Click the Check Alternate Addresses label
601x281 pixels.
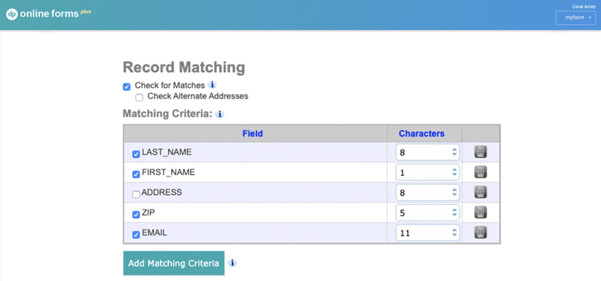click(198, 96)
